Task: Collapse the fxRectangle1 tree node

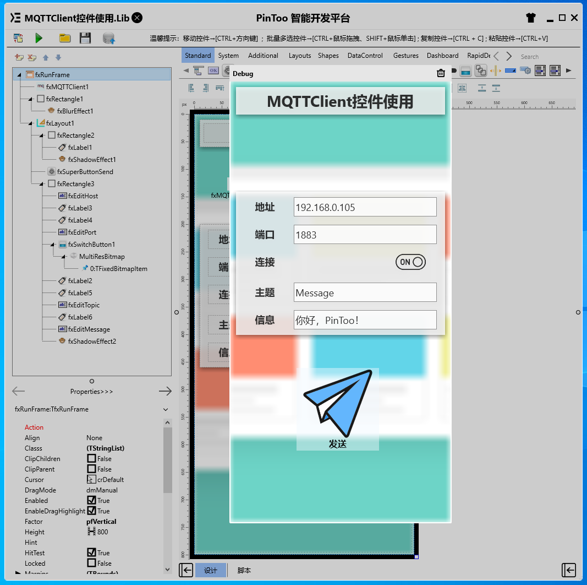Action: (30, 99)
